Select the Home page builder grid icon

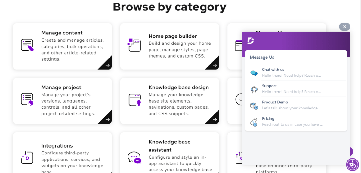(x=134, y=45)
